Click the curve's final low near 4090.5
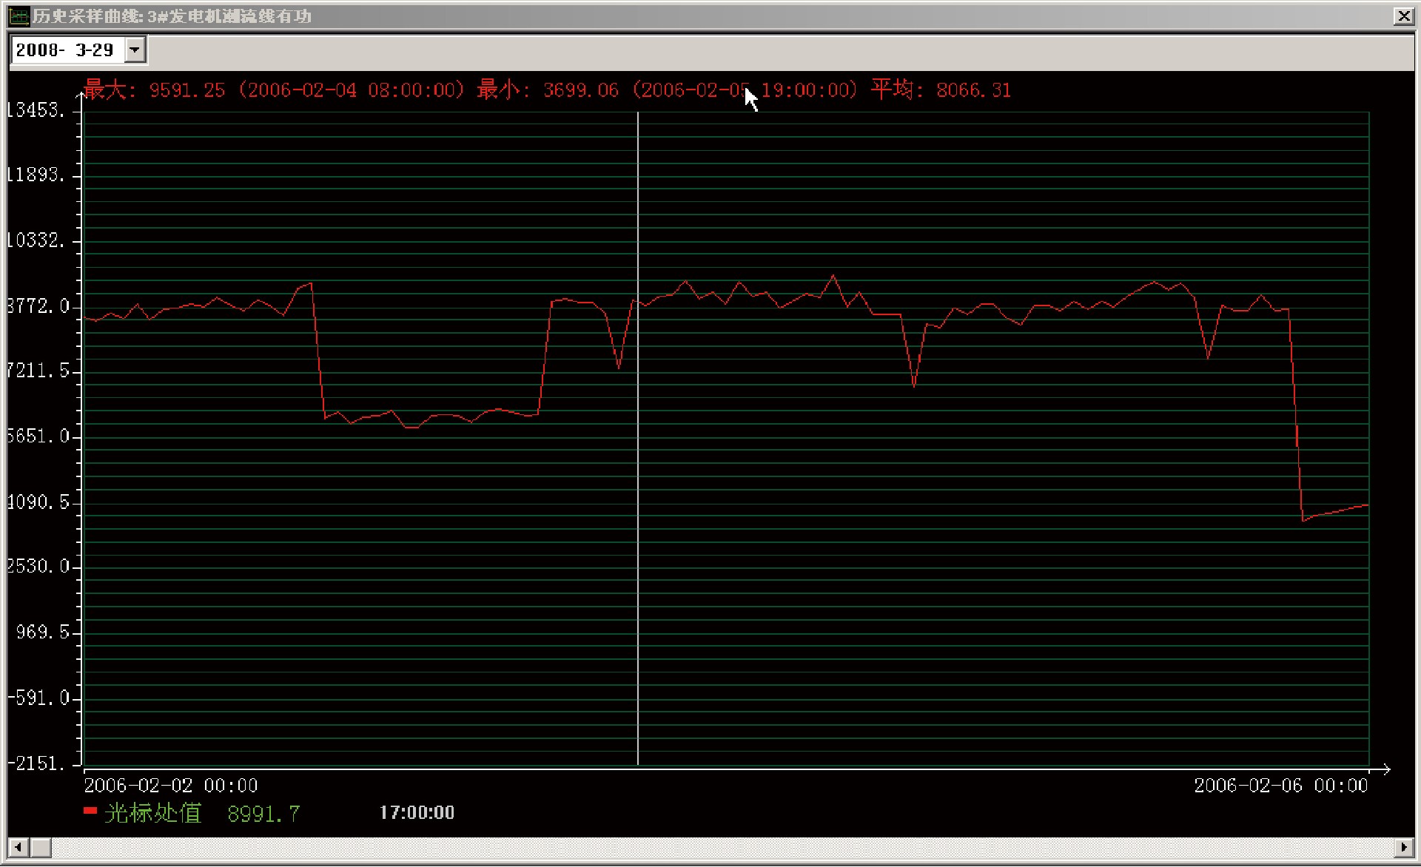The width and height of the screenshot is (1421, 867). pyautogui.click(x=1304, y=520)
